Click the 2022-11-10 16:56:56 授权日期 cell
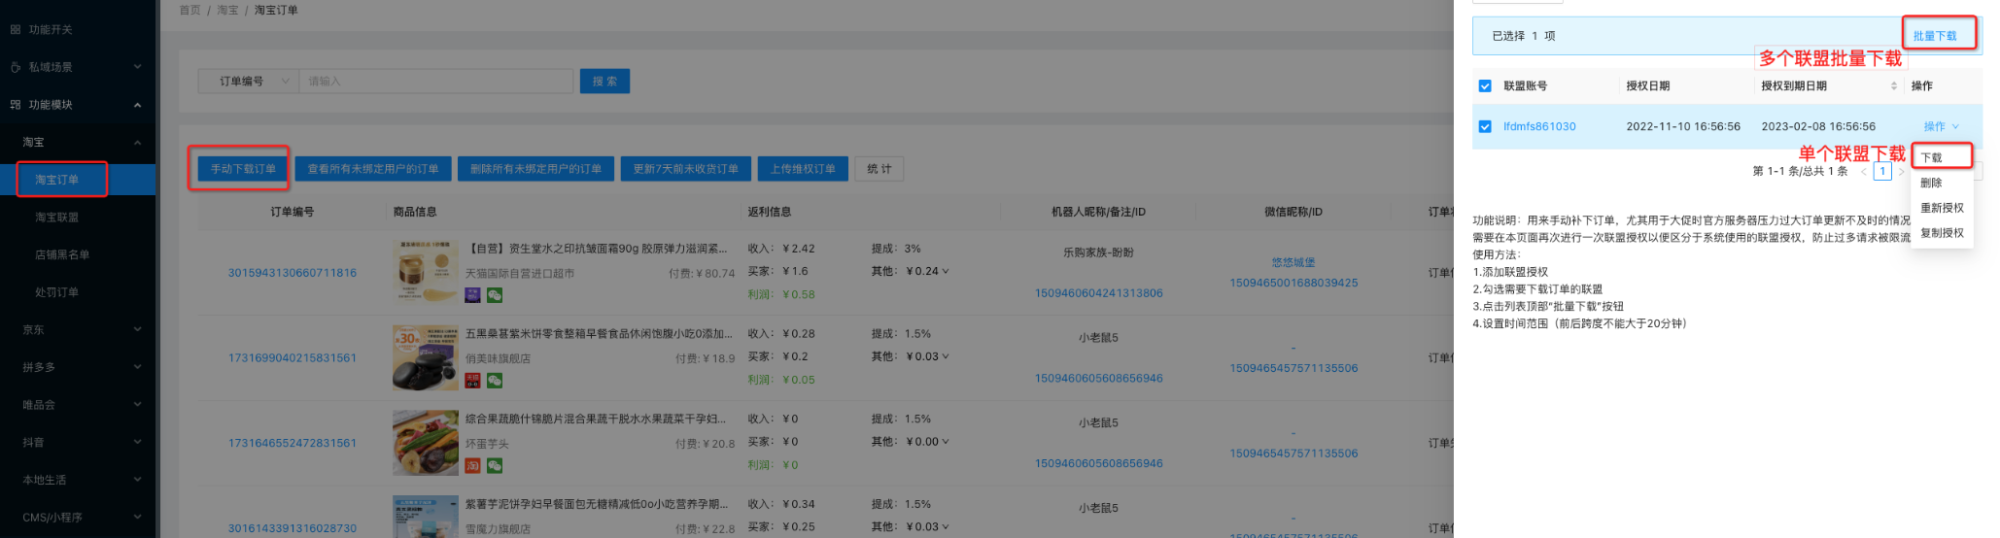Screen dimensions: 2000x538 pos(1683,126)
